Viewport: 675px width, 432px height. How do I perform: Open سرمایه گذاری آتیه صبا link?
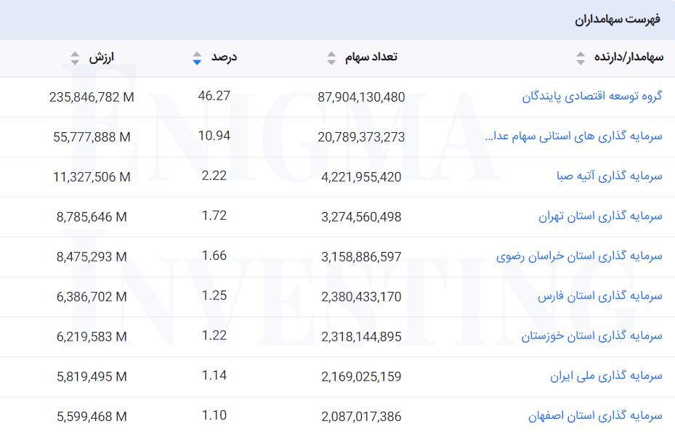click(609, 176)
